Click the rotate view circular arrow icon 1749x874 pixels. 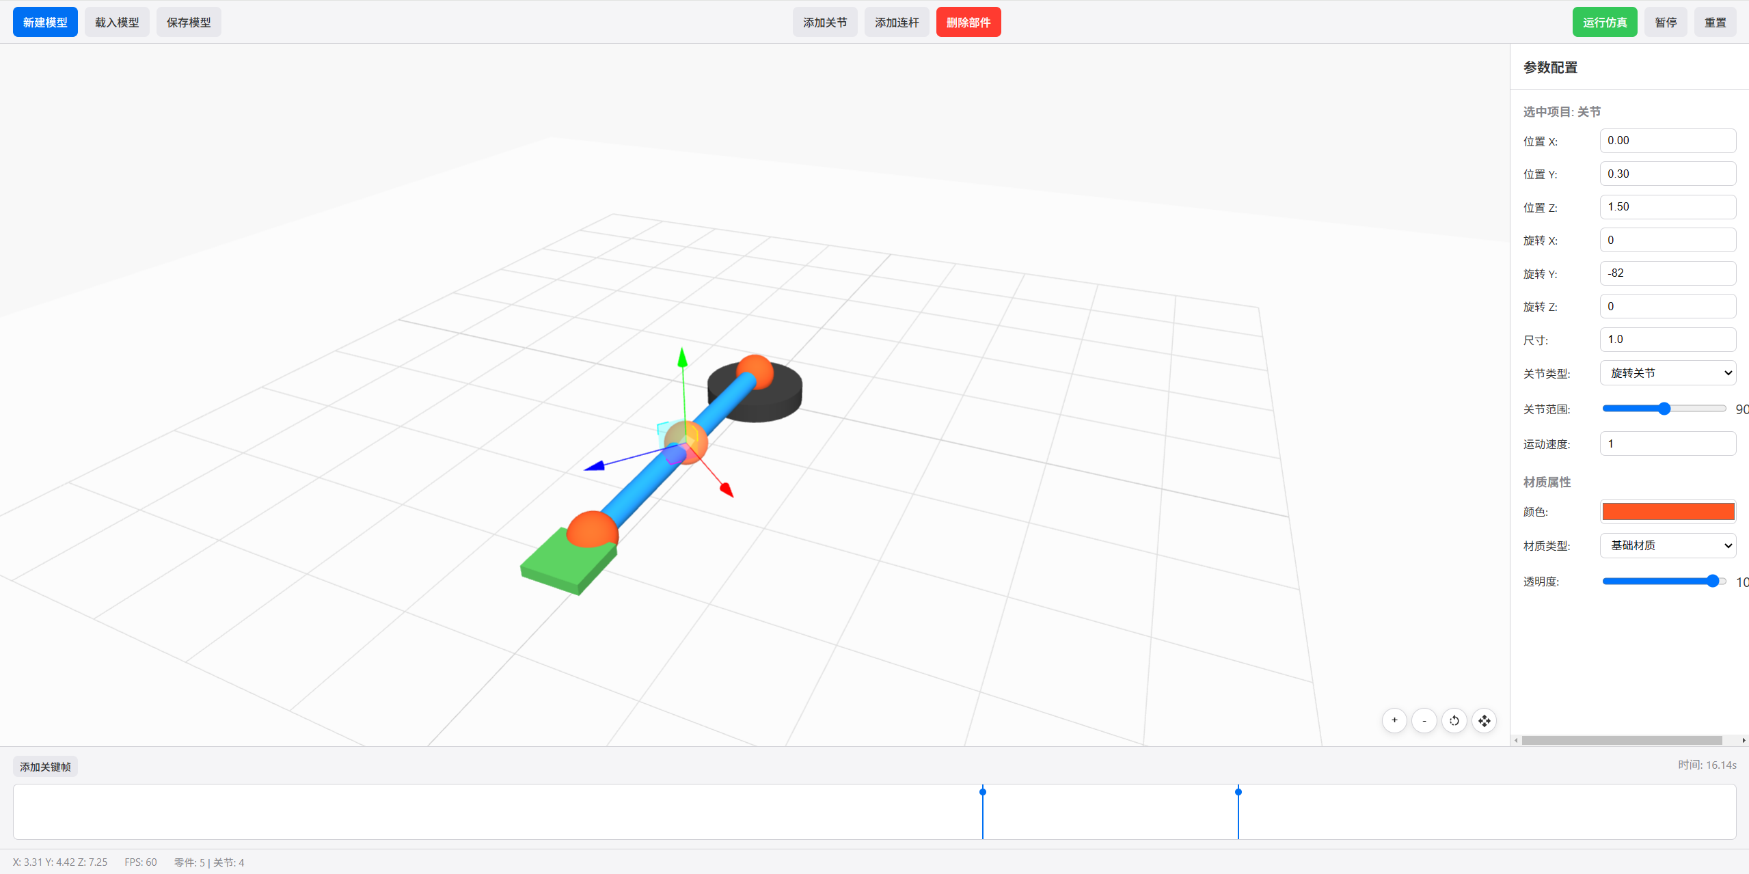pos(1454,720)
